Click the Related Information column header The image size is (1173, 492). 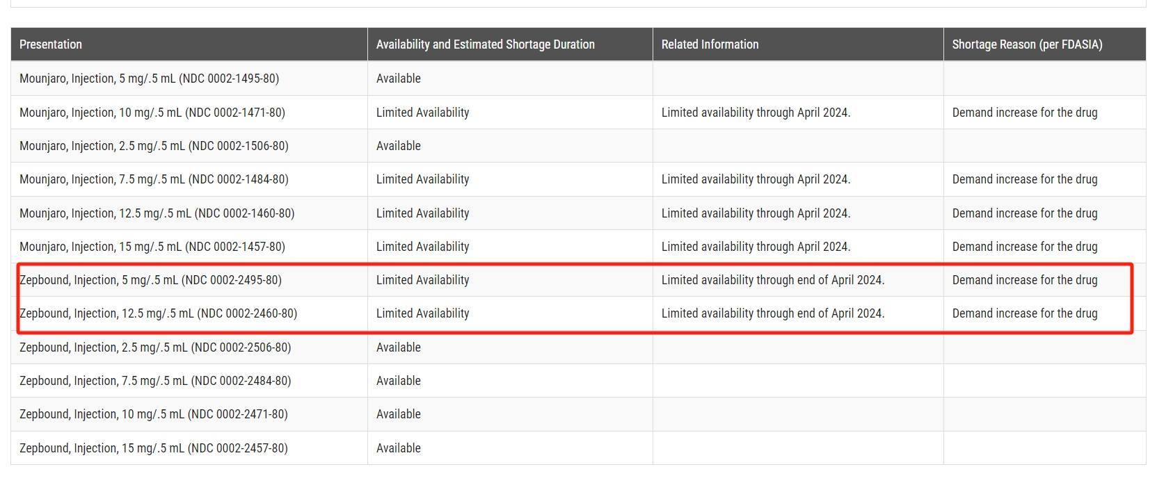coord(710,44)
